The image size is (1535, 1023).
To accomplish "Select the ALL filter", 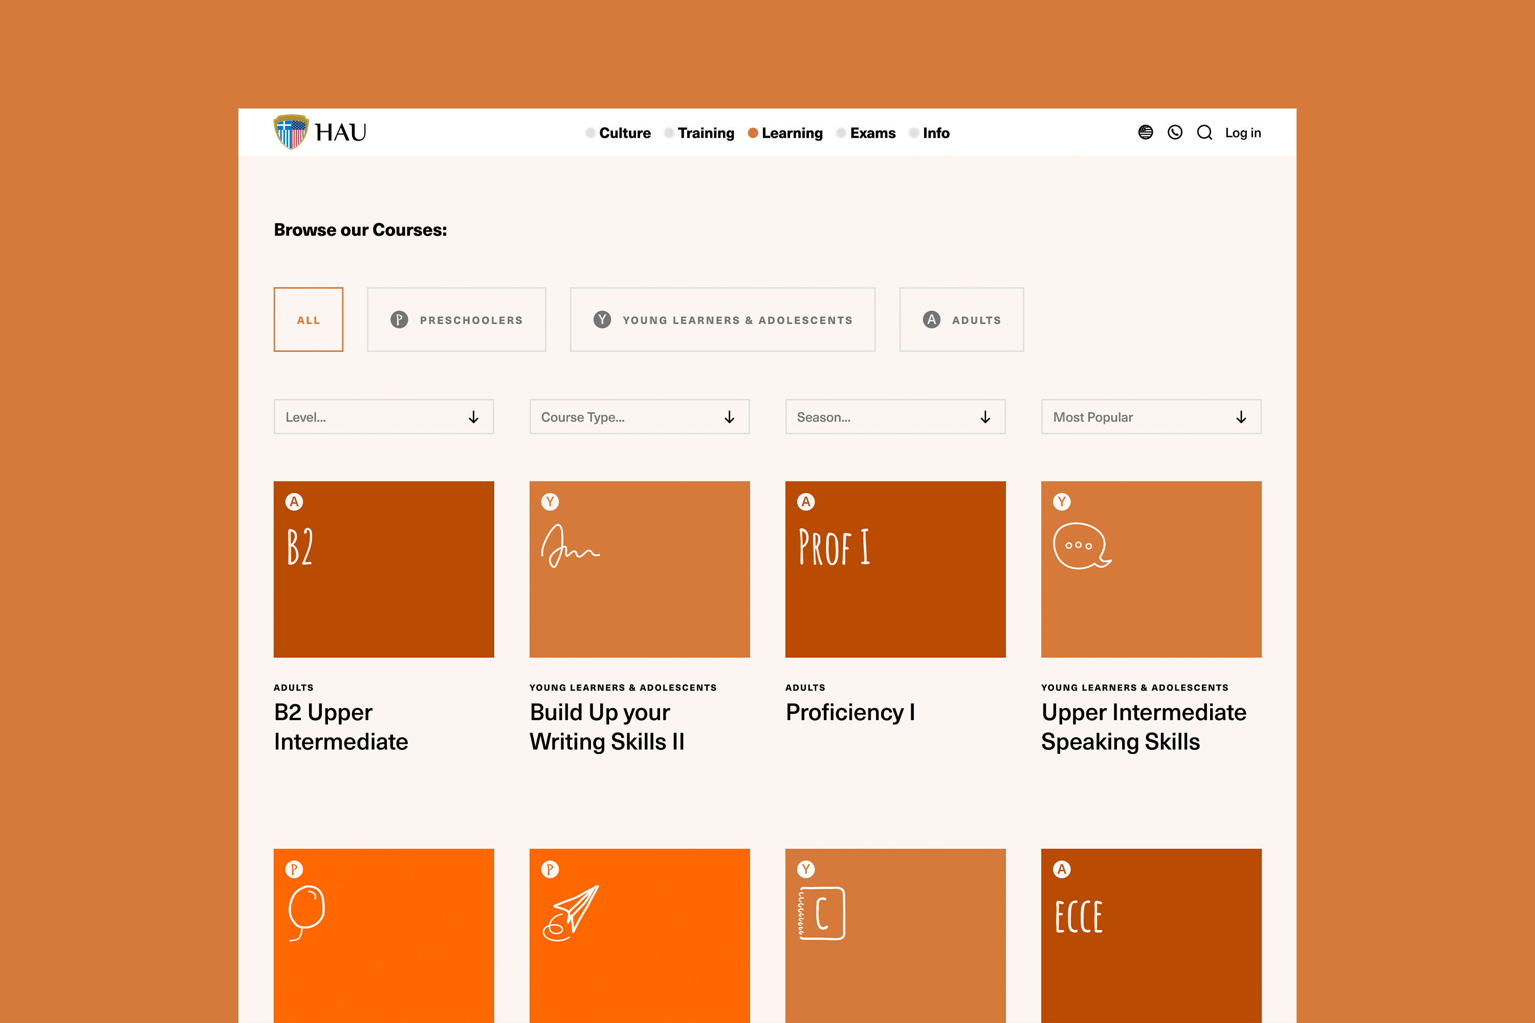I will (309, 320).
